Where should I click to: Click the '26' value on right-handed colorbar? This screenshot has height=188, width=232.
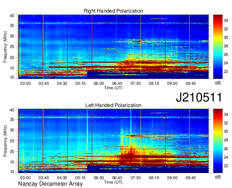point(226,54)
